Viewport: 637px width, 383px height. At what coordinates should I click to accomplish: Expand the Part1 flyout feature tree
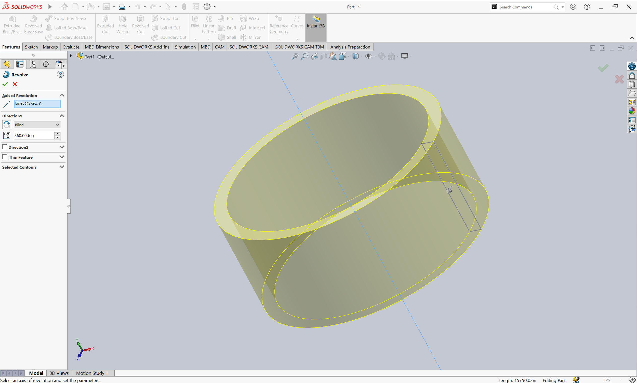[71, 56]
